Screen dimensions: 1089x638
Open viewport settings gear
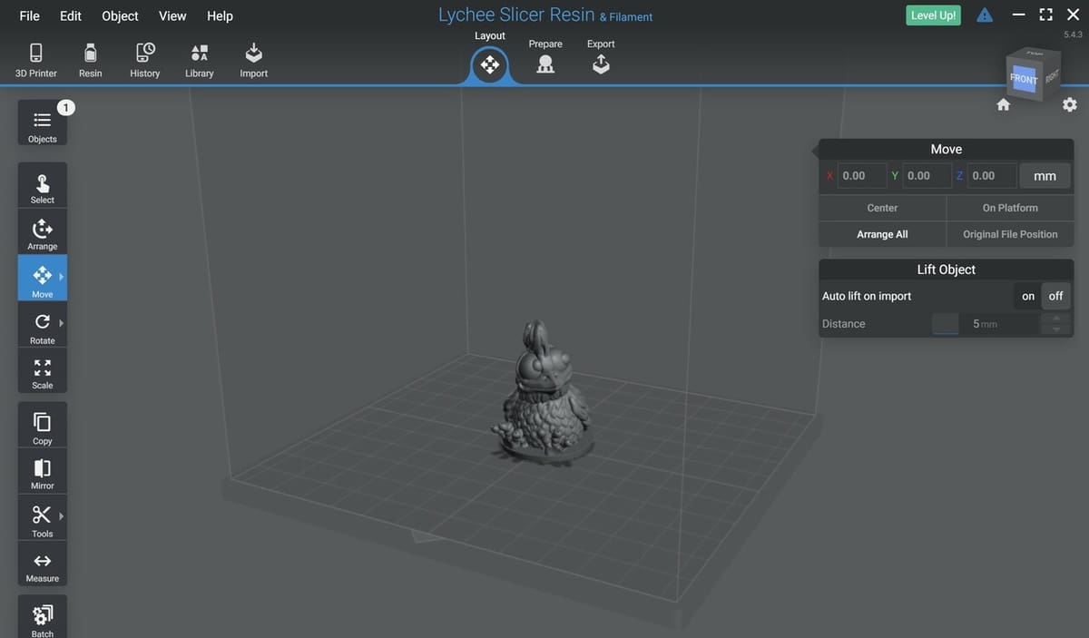coord(1070,104)
